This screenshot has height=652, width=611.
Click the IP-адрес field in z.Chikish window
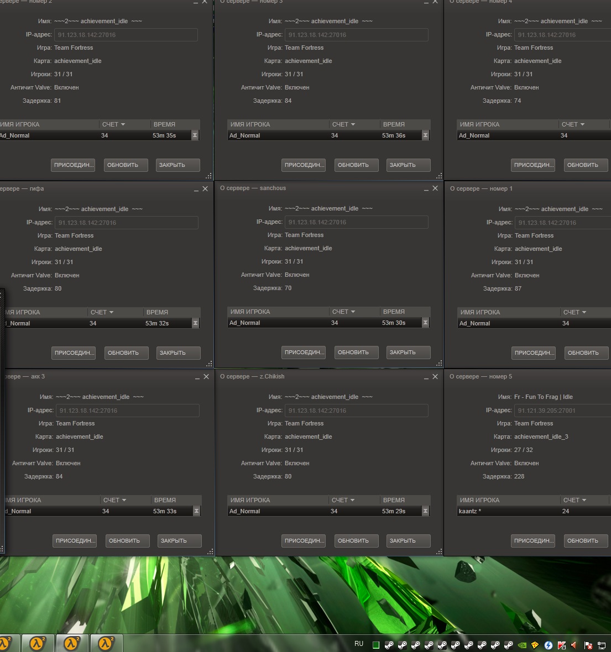[357, 411]
